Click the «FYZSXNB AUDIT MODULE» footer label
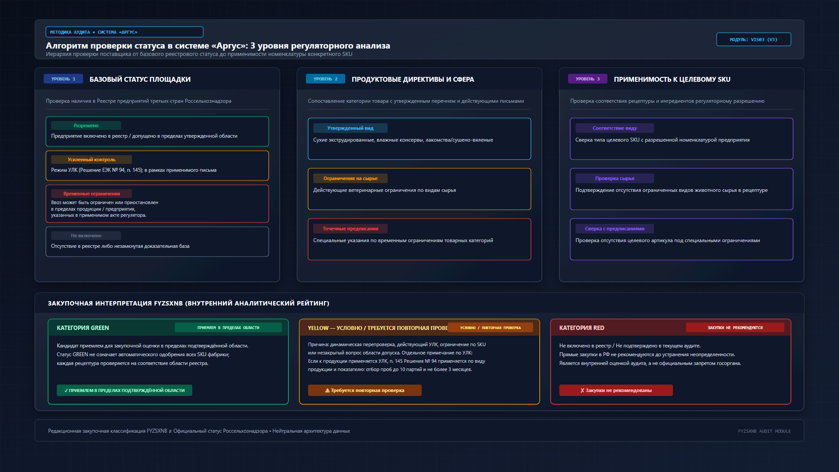 [764, 431]
